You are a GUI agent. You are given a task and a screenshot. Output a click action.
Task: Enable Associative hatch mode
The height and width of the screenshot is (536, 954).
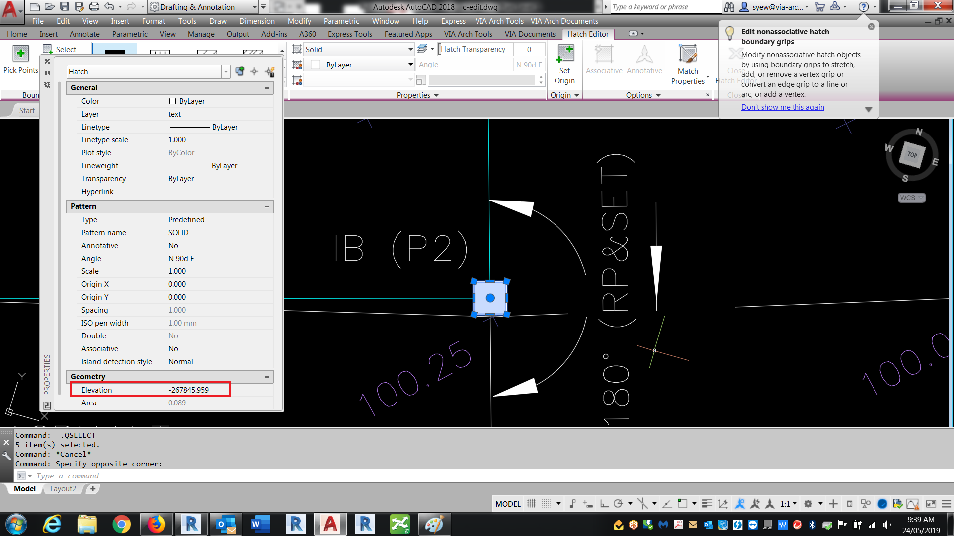pyautogui.click(x=603, y=60)
